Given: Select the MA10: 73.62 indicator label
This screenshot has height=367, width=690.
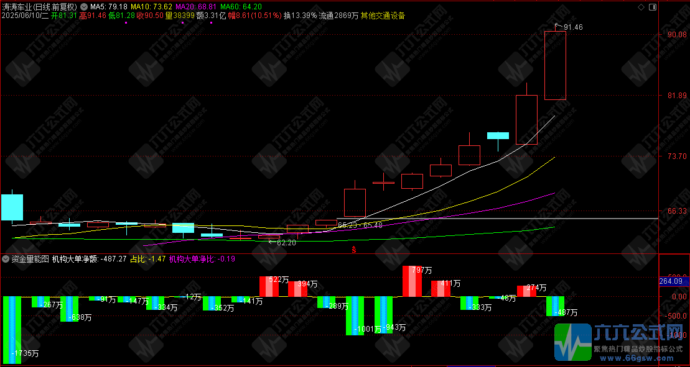Looking at the screenshot, I should (x=151, y=6).
